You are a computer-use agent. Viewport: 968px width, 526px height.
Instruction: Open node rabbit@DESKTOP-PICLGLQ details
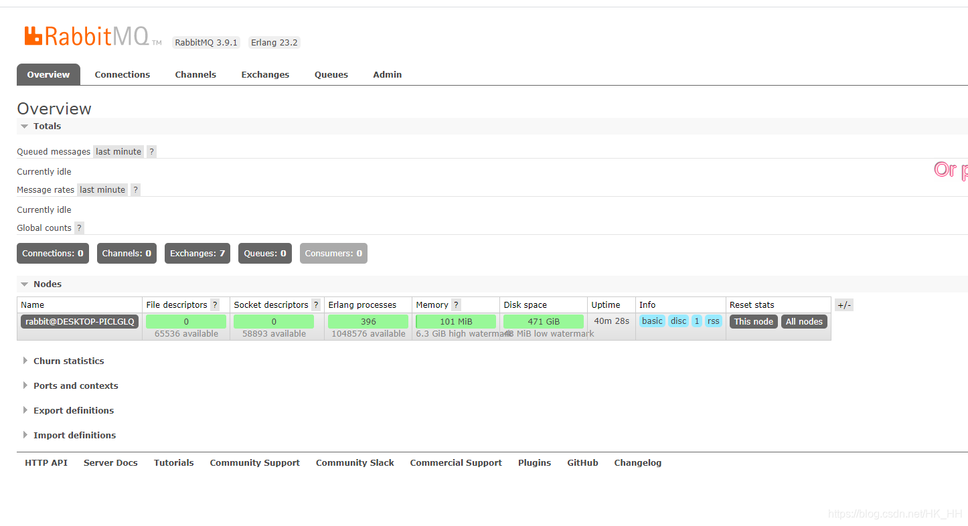click(x=80, y=321)
